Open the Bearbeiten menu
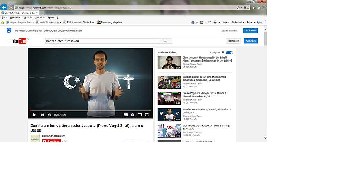 pos(16,17)
